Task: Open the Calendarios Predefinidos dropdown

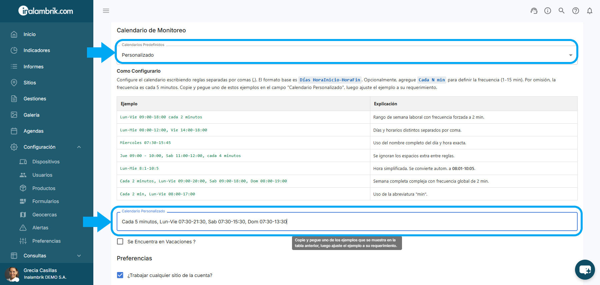Action: click(347, 55)
